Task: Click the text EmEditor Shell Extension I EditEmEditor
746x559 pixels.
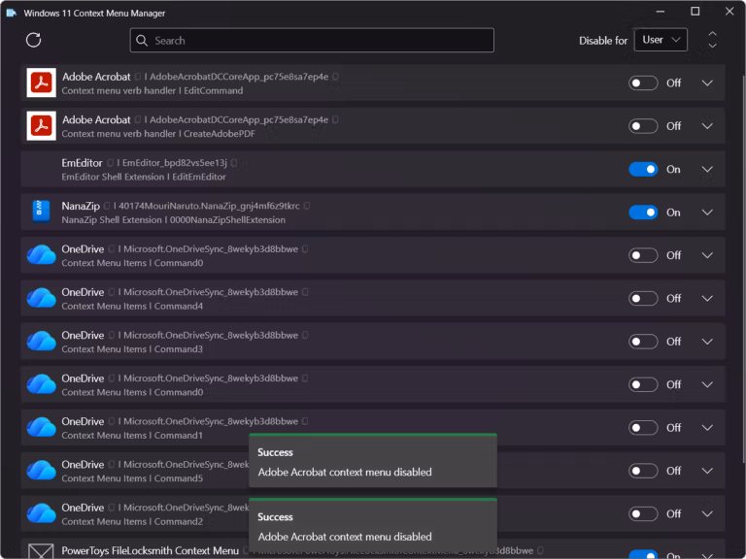Action: [x=144, y=177]
